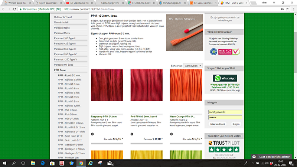Open the Paracord Nano category
The height and width of the screenshot is (167, 297).
(62, 27)
